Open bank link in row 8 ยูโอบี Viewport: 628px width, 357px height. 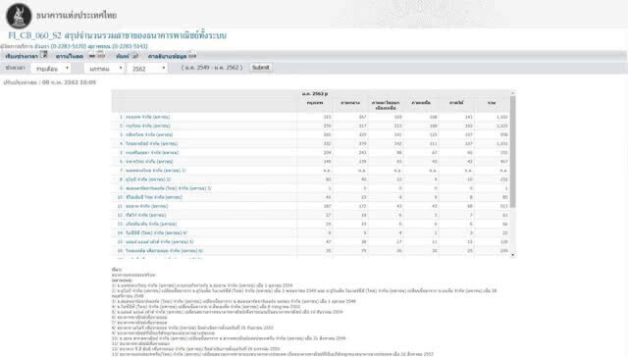coord(148,179)
